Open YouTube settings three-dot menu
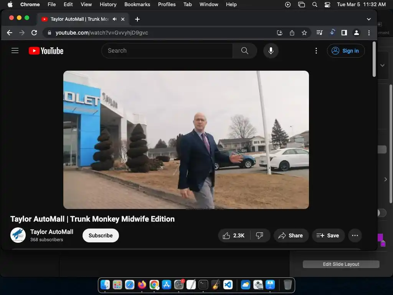Screen dimensions: 393x295 (x=316, y=51)
